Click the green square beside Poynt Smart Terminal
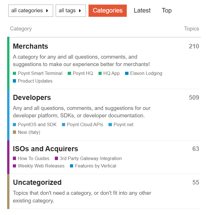 (x=15, y=73)
